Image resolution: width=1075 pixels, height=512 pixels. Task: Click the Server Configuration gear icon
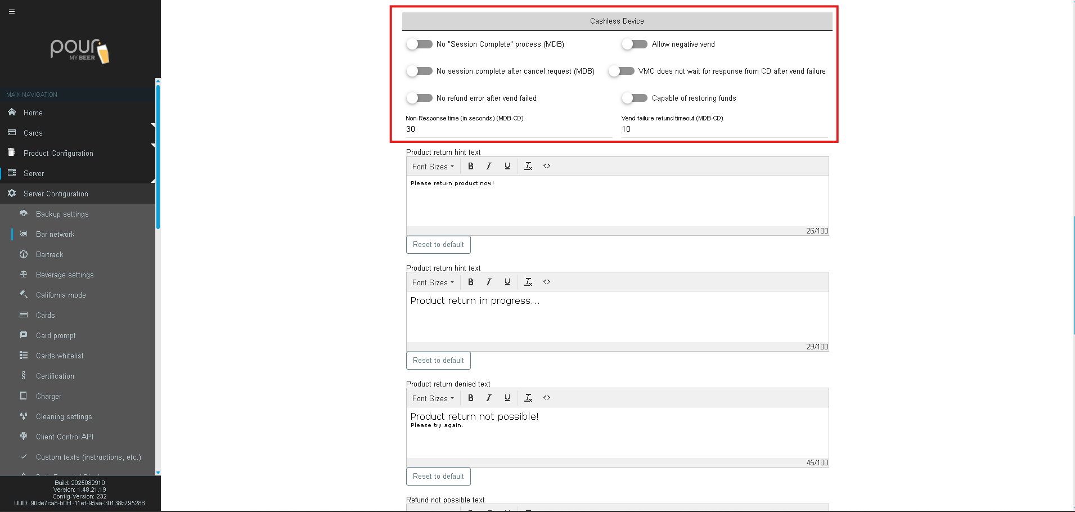click(12, 194)
